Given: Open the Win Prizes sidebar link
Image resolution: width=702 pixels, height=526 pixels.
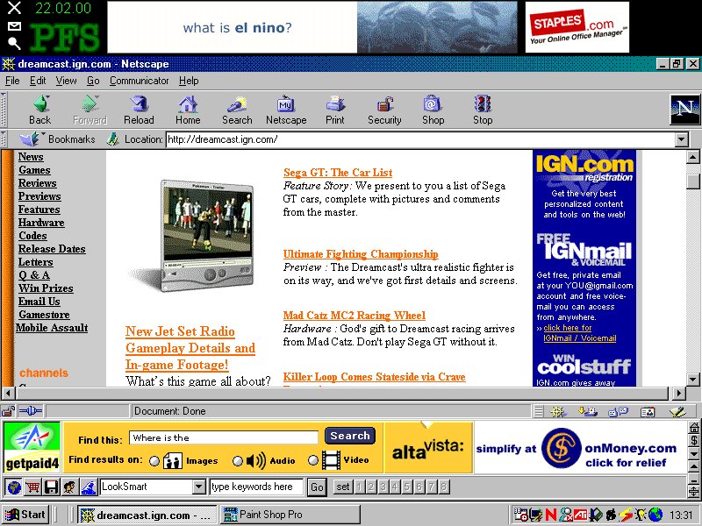Looking at the screenshot, I should 46,288.
